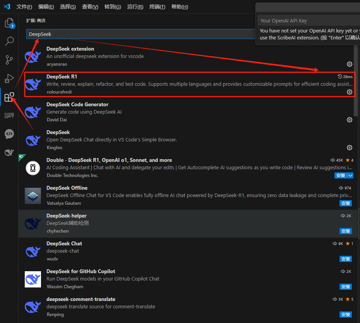Install the DeepSeek Chat extension
The height and width of the screenshot is (323, 360).
click(346, 259)
